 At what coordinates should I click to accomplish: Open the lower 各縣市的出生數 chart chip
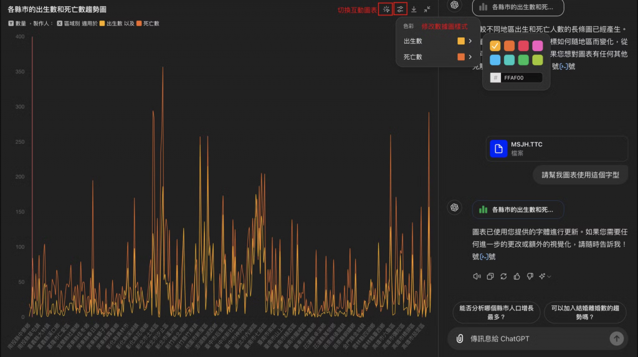518,210
